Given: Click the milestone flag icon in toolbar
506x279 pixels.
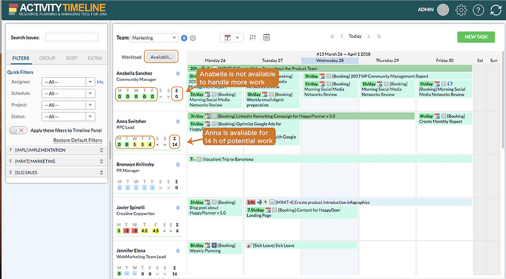Looking at the screenshot, I should [252, 37].
